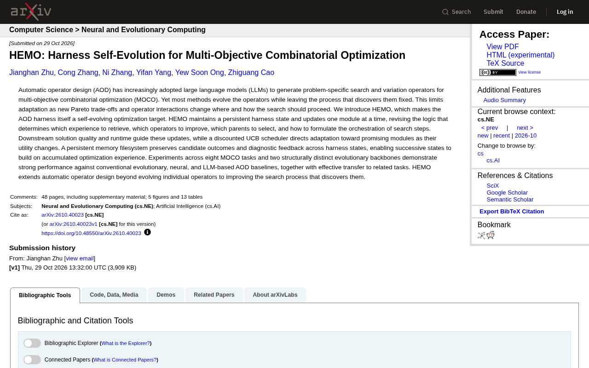The width and height of the screenshot is (589, 368).
Task: Open Google Scholar citations link
Action: 507,193
